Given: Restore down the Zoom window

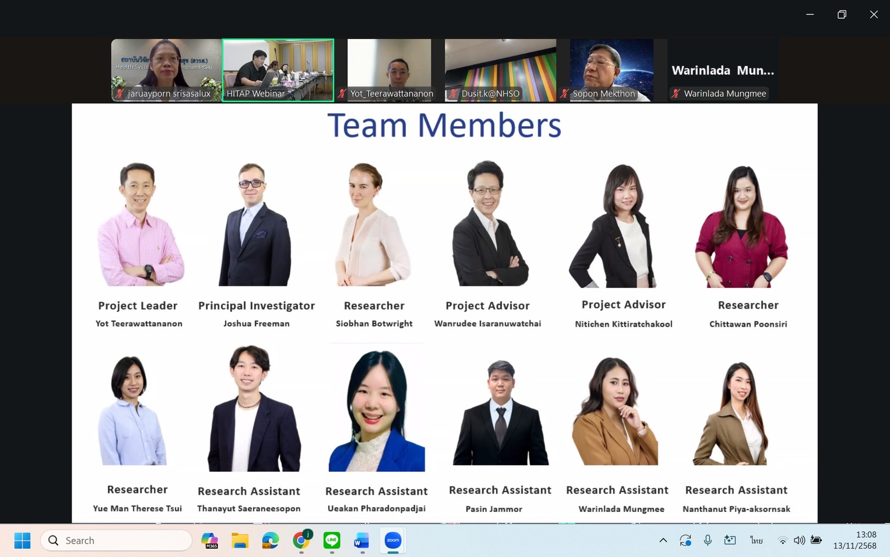Looking at the screenshot, I should (842, 15).
